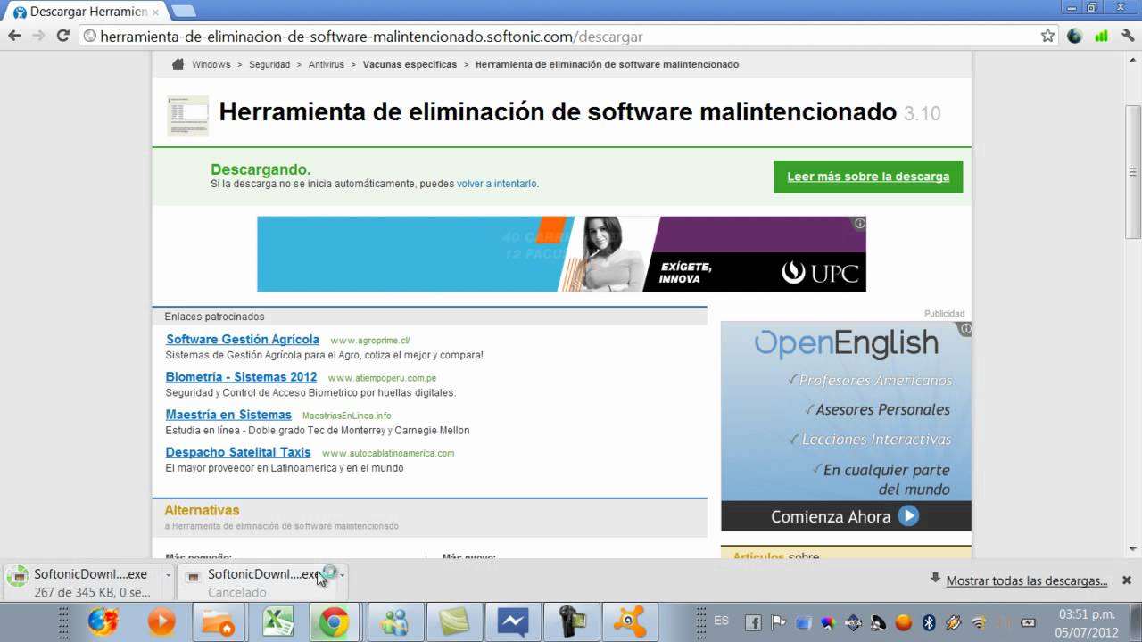
Task: Click the site info globe in address bar
Action: coord(89,37)
